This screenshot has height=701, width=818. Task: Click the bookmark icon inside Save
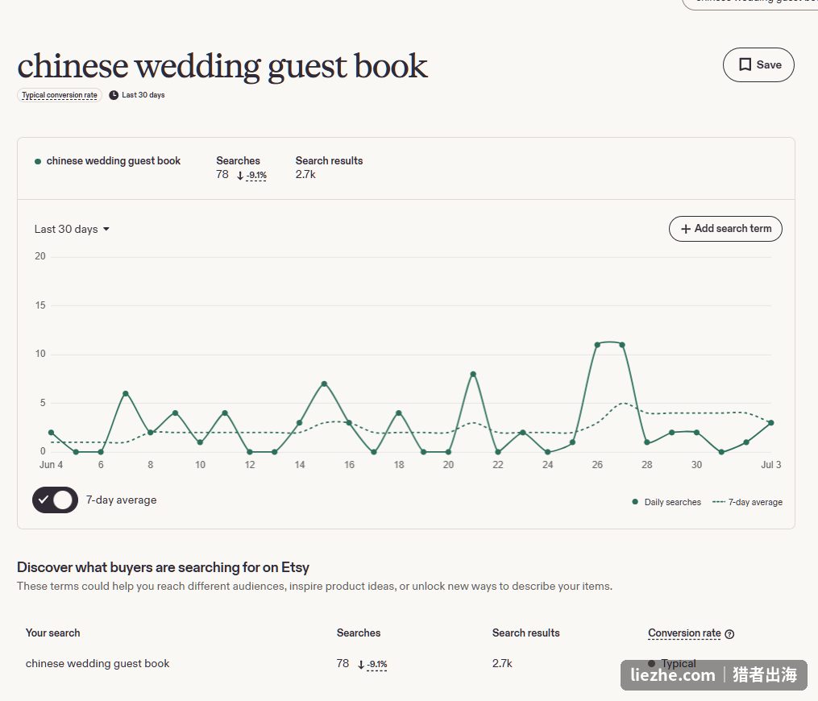[745, 64]
